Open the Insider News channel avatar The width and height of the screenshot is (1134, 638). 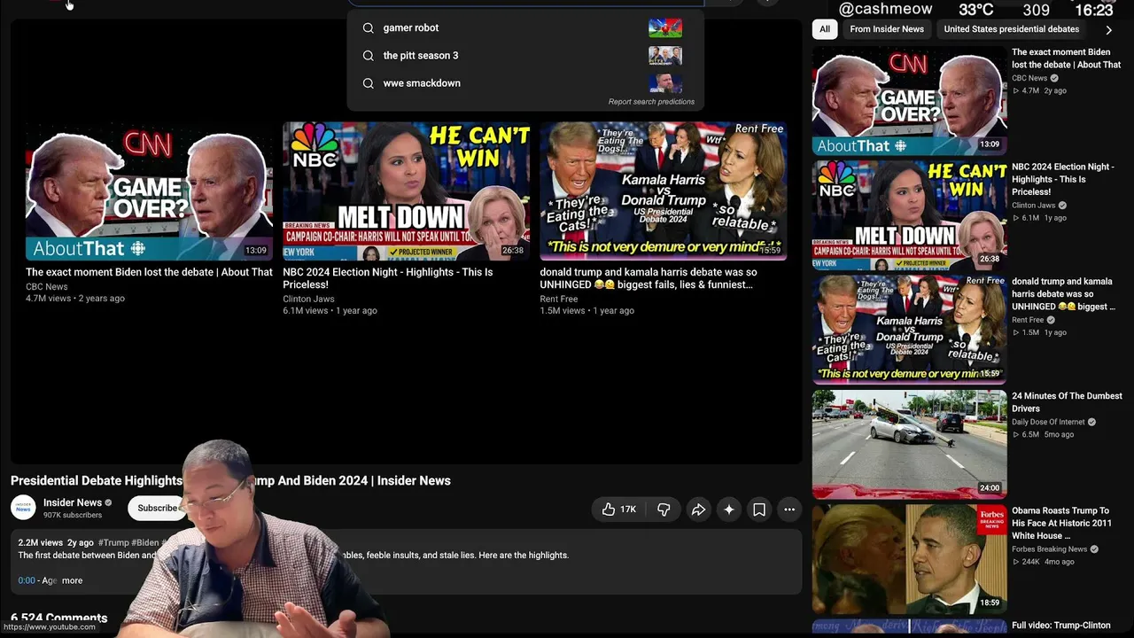(23, 508)
